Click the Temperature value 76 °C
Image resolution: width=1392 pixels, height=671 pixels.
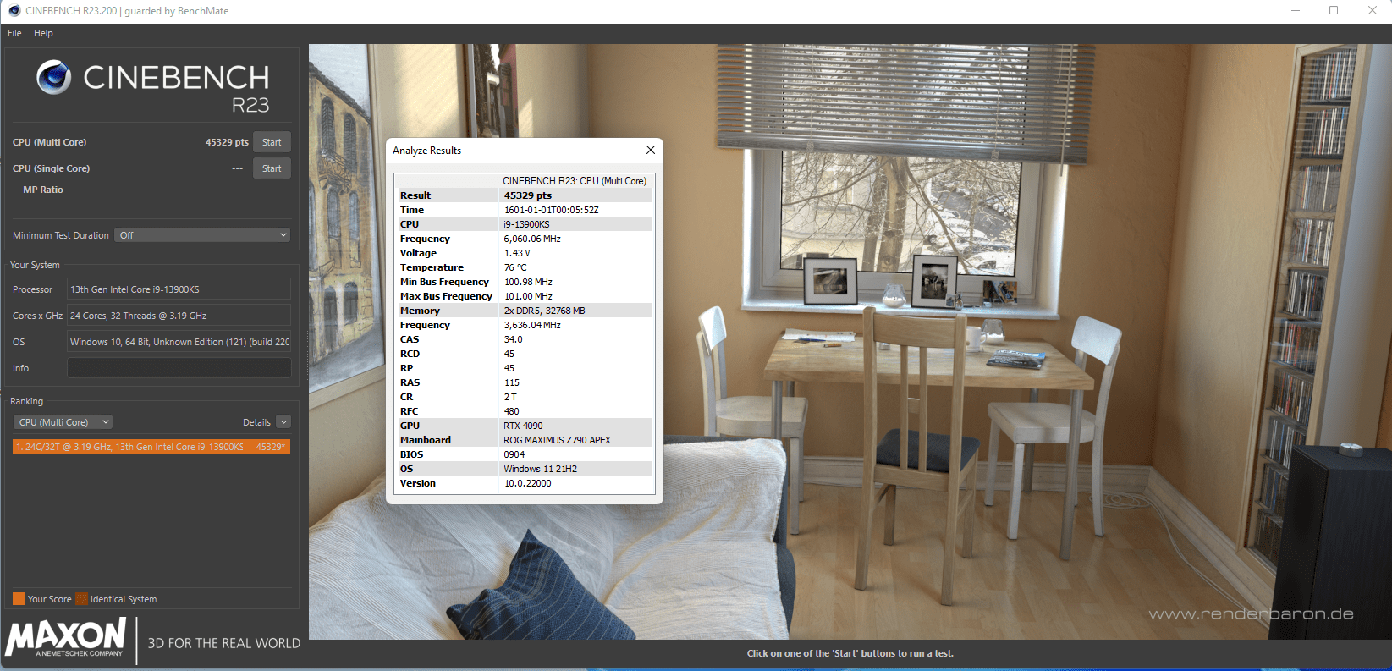515,267
